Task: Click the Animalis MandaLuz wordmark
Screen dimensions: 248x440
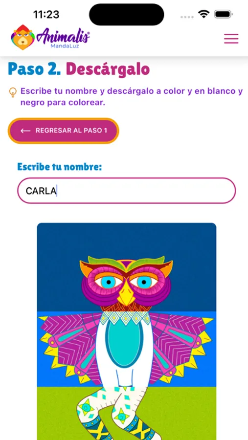Action: click(63, 38)
